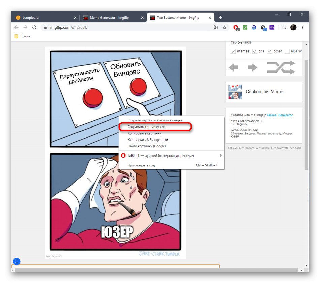Select Просмотреть код menu item

(x=171, y=165)
